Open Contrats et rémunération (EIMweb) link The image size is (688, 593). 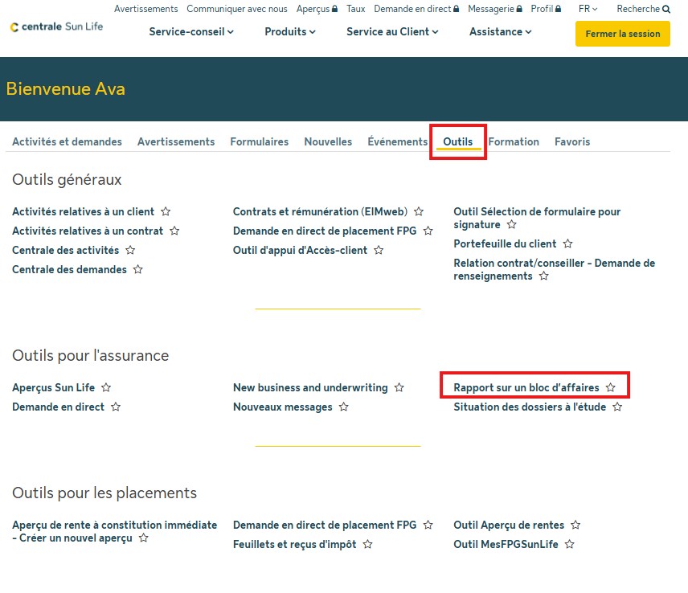click(x=320, y=212)
